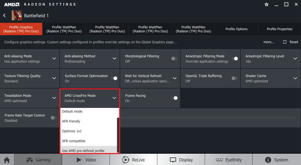Click the AMD logo in title bar
Screen dimensions: 301x165
coord(12,4)
